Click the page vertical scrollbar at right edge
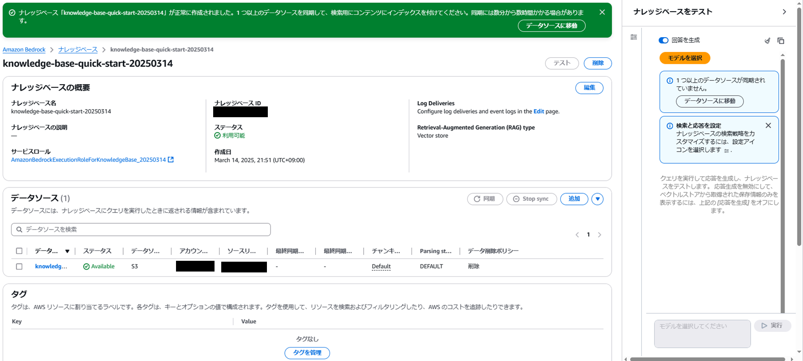 click(799, 127)
